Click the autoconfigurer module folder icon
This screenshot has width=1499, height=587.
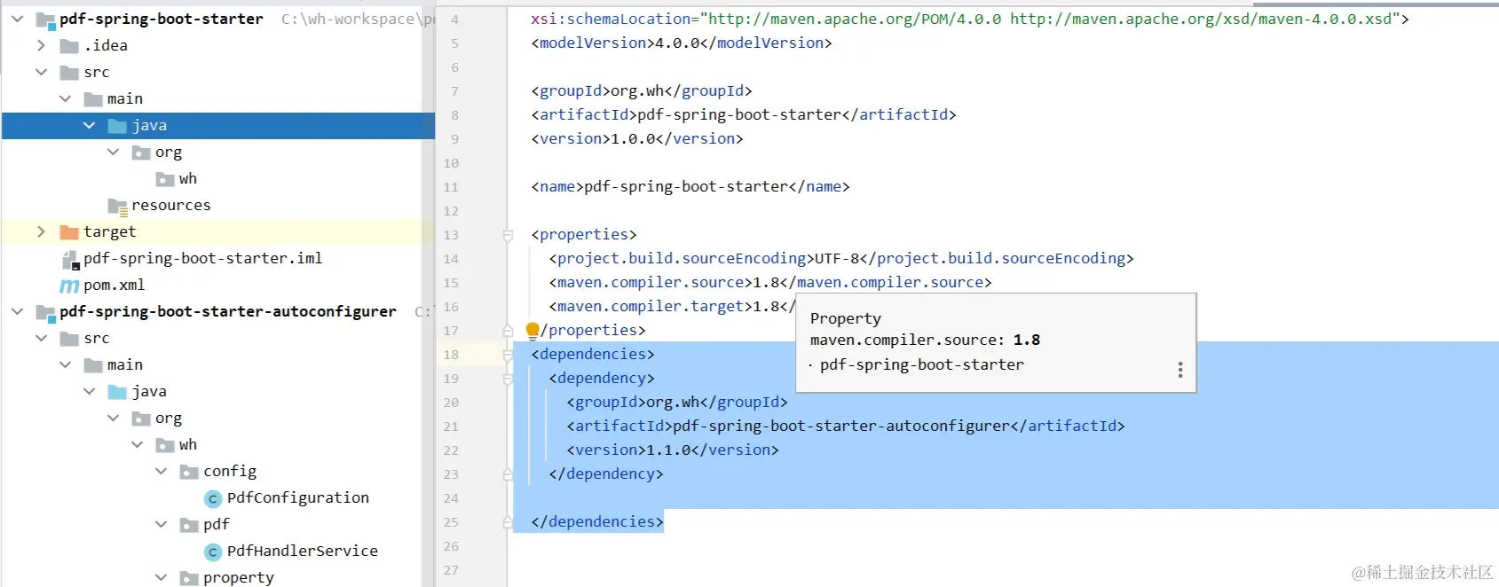(x=45, y=312)
